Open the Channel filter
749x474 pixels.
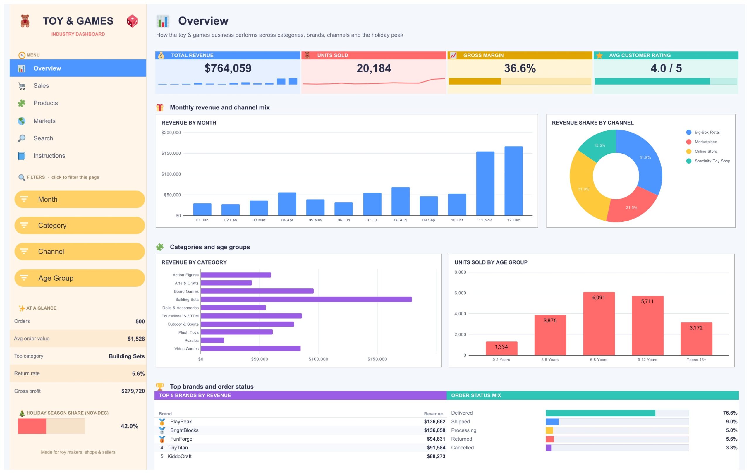pos(80,251)
